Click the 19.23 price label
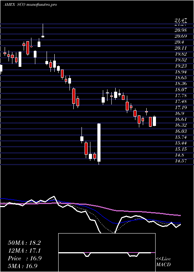Screen dimensions: 194x272 click(181, 66)
